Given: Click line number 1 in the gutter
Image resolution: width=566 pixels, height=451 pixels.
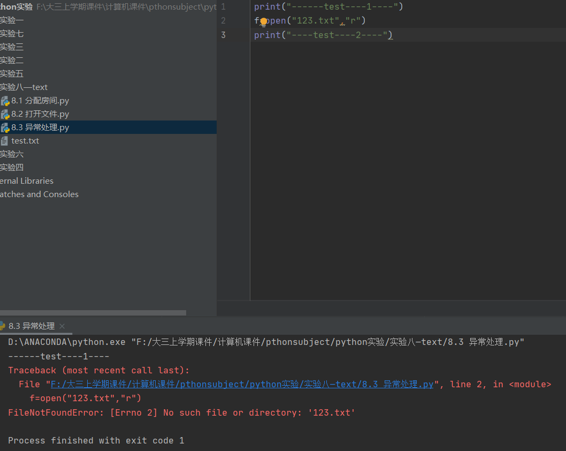Looking at the screenshot, I should click(223, 6).
